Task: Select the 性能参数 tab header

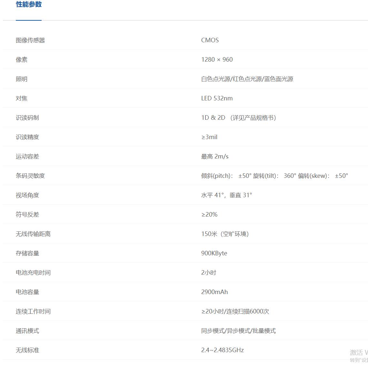Action: pyautogui.click(x=28, y=5)
